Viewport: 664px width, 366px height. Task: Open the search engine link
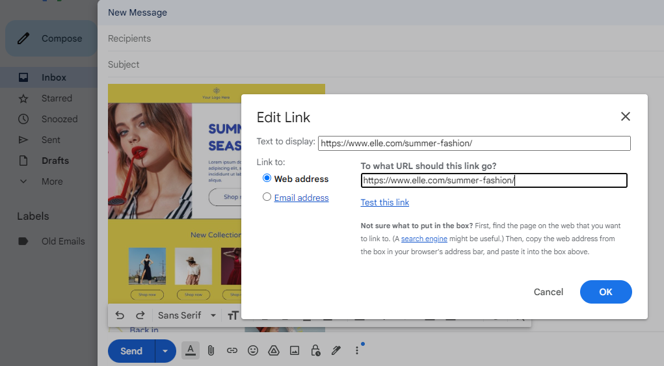pyautogui.click(x=424, y=239)
